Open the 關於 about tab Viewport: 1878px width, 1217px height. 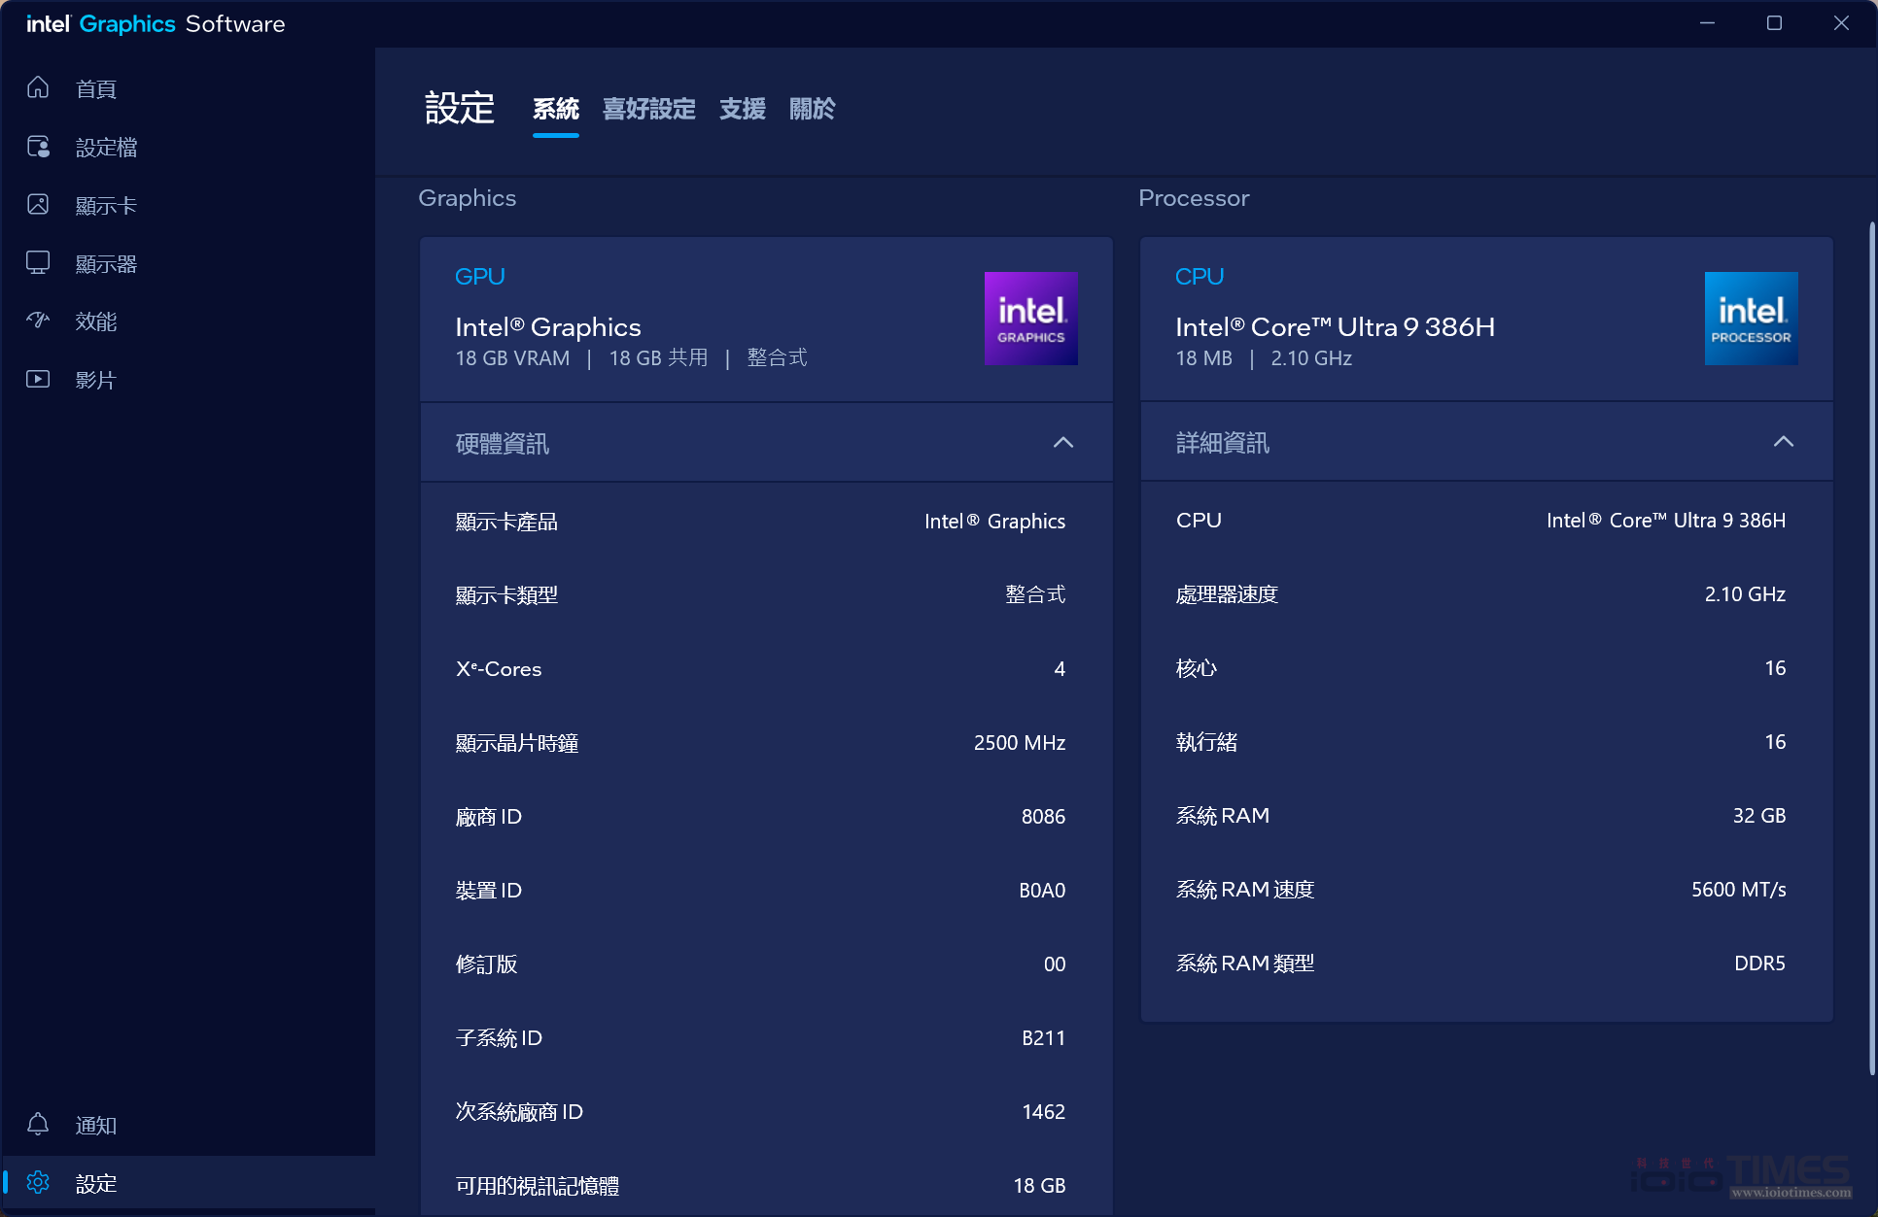pos(813,109)
